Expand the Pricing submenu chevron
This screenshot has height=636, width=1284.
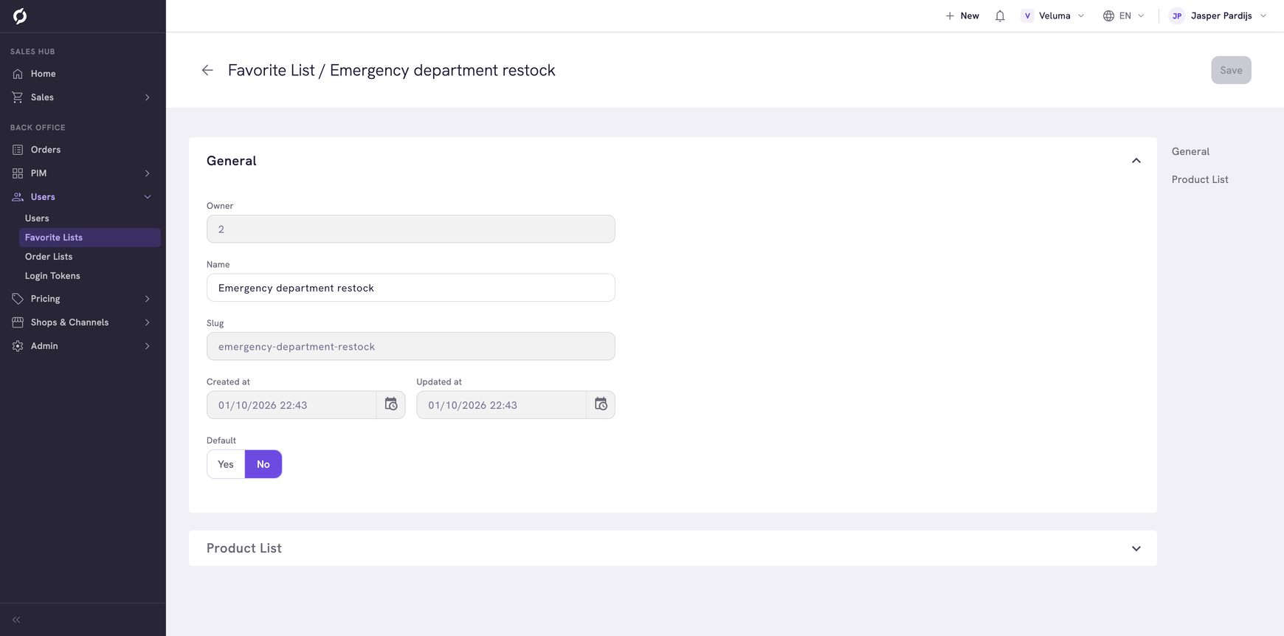click(x=148, y=299)
